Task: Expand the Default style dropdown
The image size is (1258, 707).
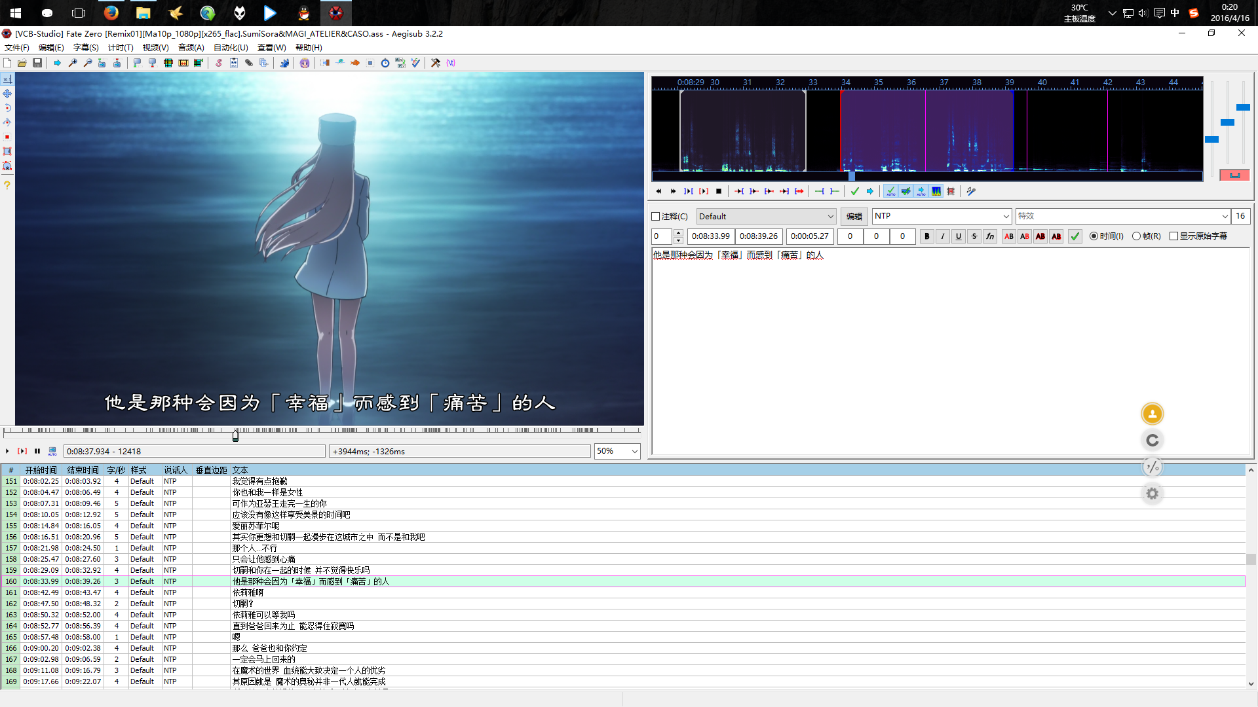Action: click(x=830, y=217)
